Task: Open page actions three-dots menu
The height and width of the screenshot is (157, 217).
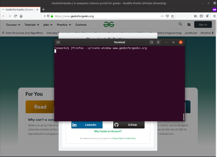Action: 162,16
